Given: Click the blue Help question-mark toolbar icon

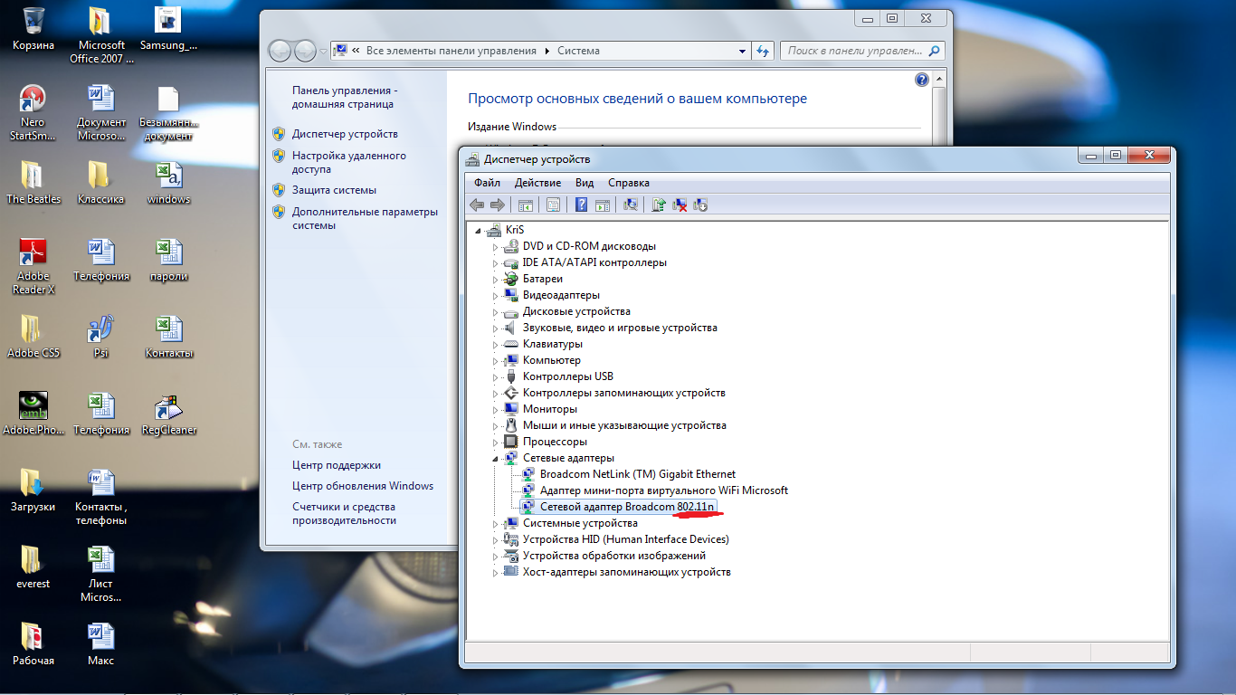Looking at the screenshot, I should (583, 205).
